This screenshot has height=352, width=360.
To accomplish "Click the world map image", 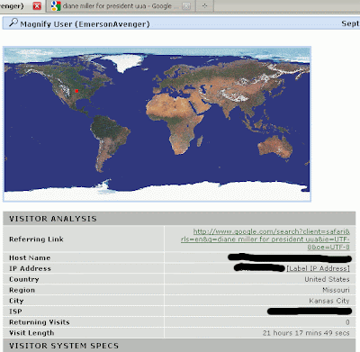I will 157,124.
